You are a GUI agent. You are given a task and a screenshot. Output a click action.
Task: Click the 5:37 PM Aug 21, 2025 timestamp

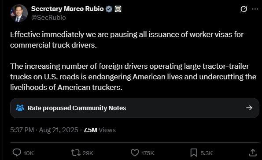[44, 130]
